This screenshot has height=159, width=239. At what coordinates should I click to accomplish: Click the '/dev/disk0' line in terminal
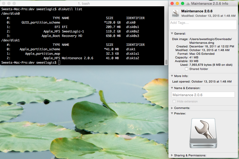[x=10, y=14]
